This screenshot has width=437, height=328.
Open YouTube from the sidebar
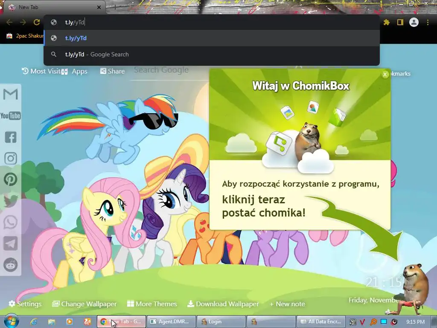coord(11,116)
